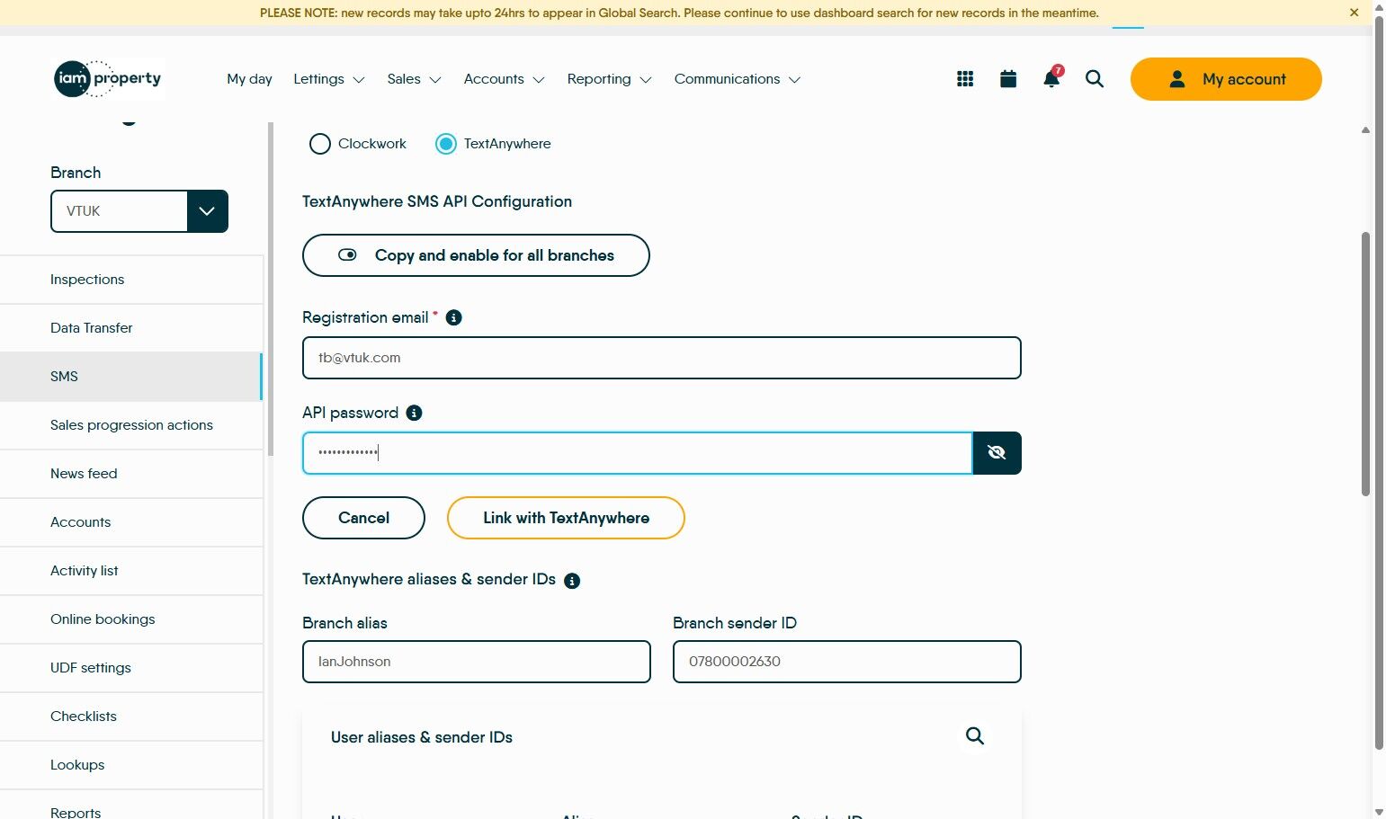Expand the Reporting menu
This screenshot has height=819, width=1386.
point(609,79)
